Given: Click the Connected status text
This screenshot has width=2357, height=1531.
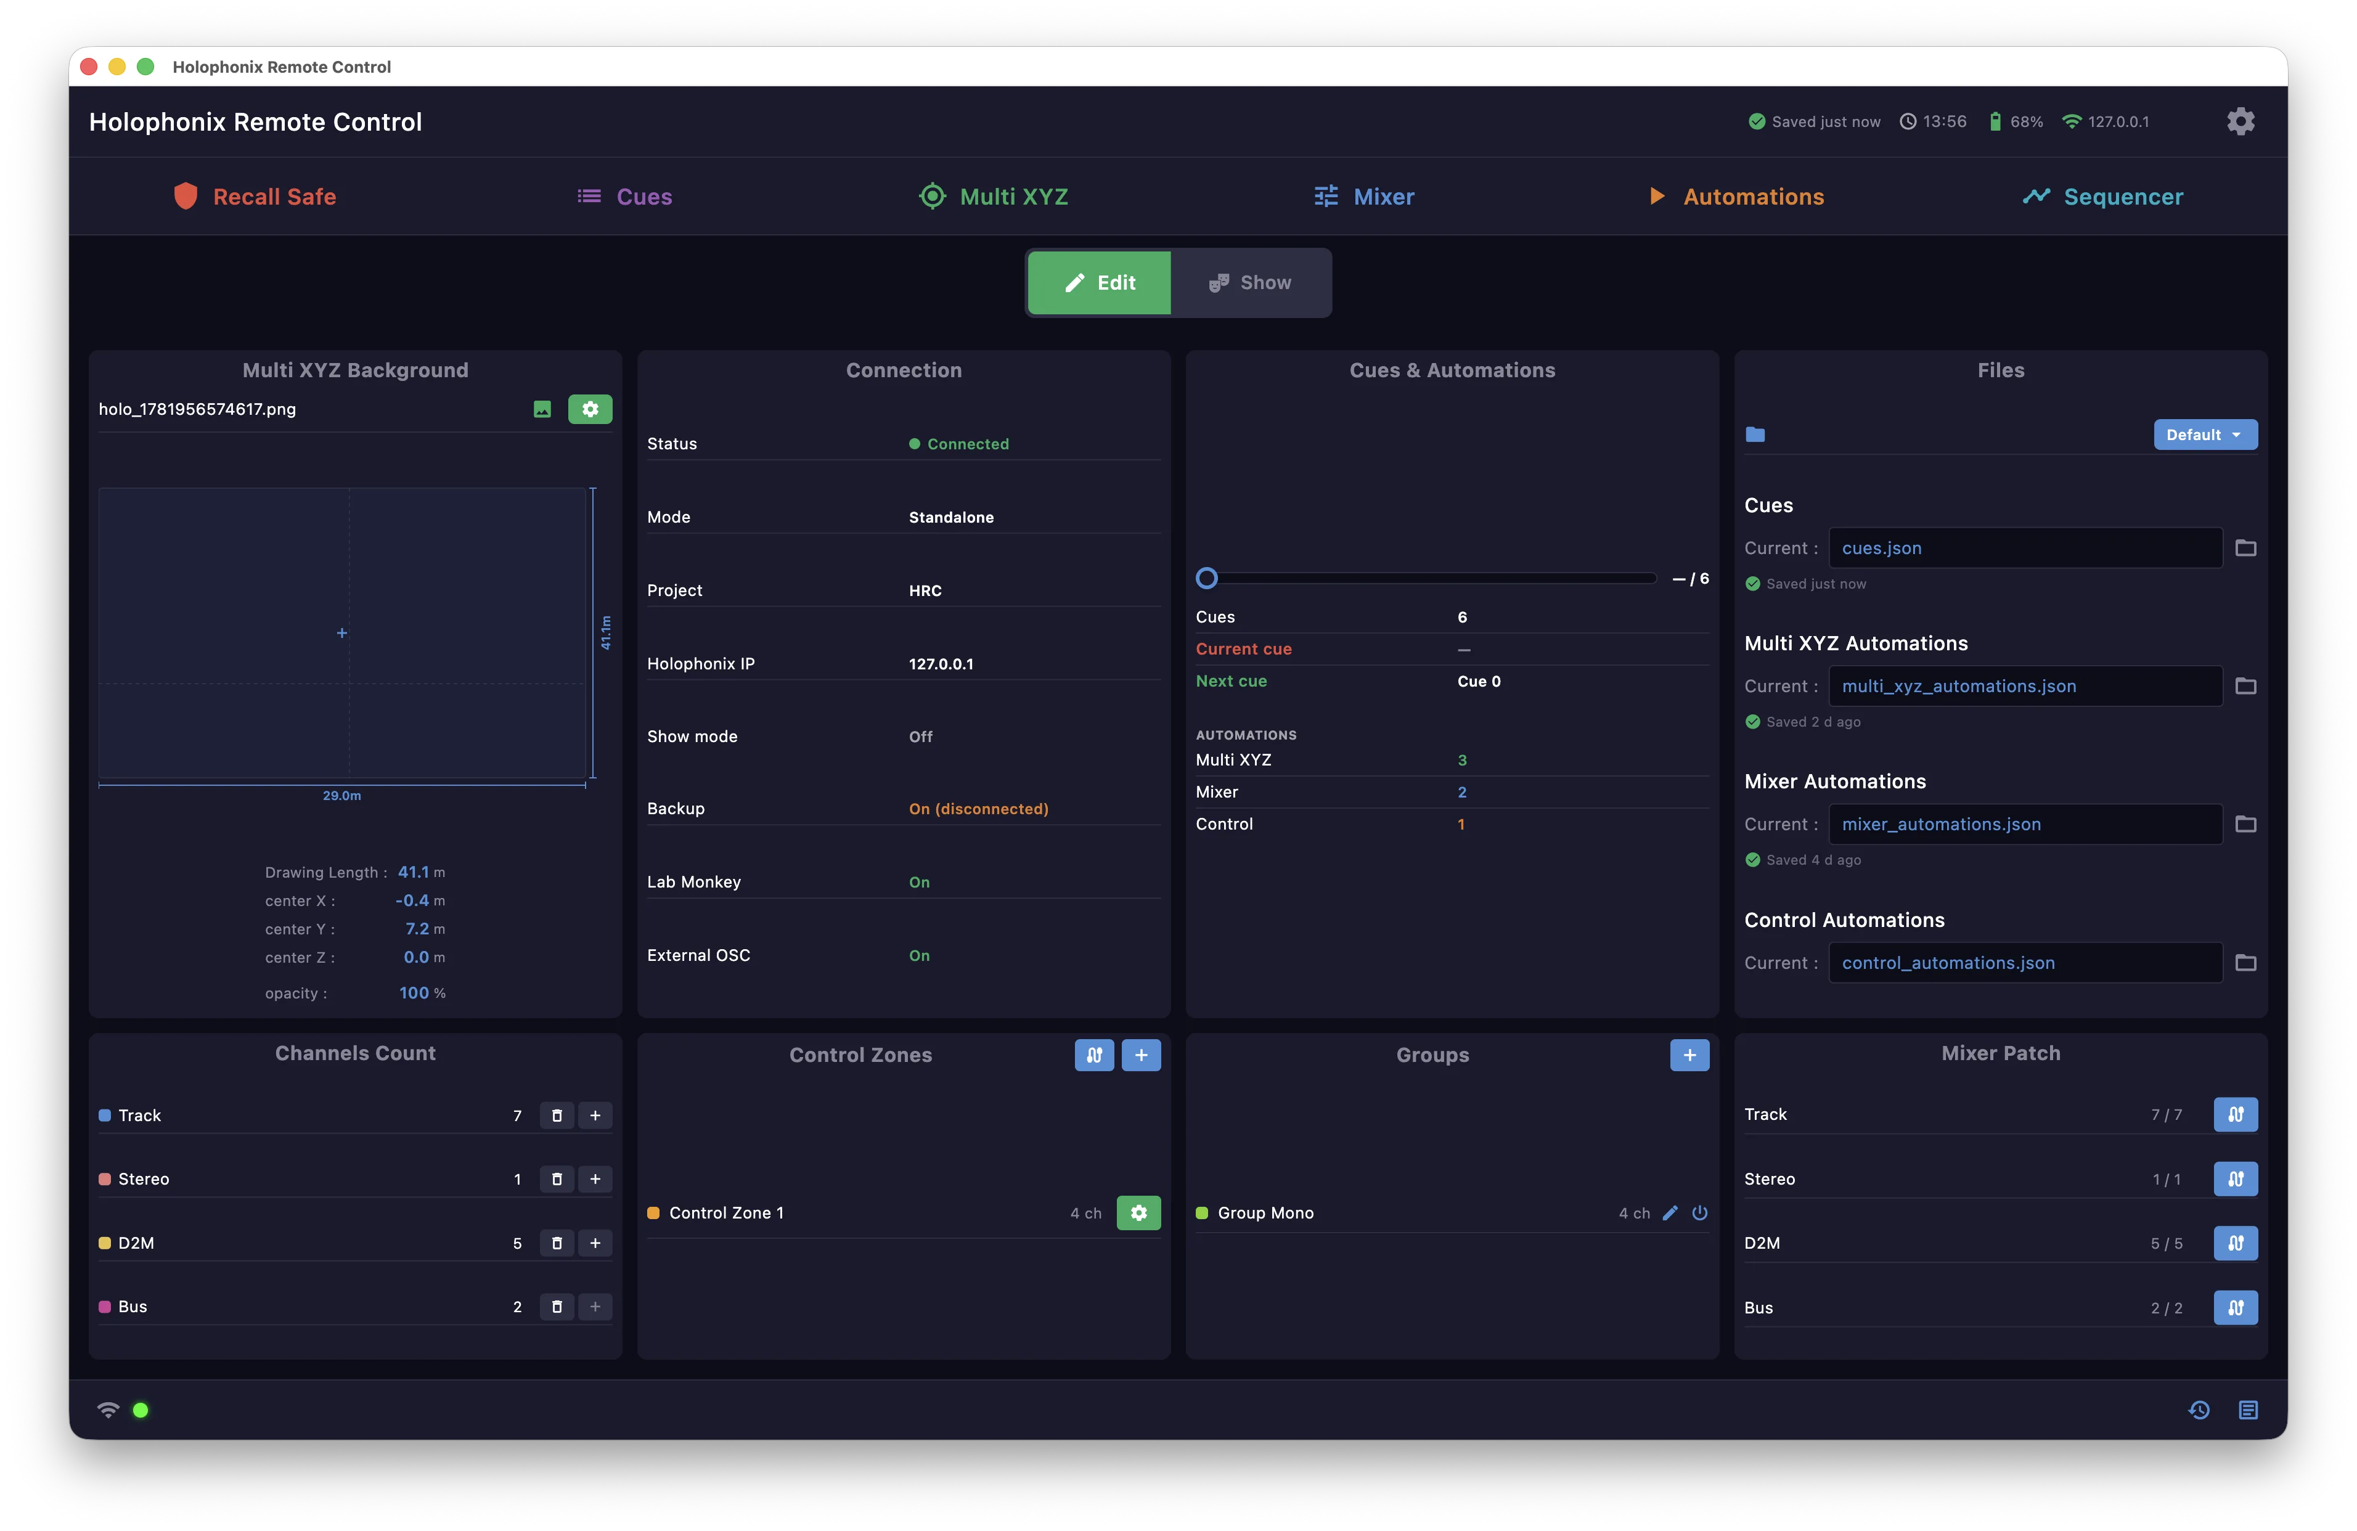Looking at the screenshot, I should (968, 444).
